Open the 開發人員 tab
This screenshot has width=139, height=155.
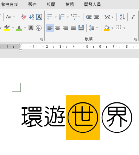click(93, 5)
